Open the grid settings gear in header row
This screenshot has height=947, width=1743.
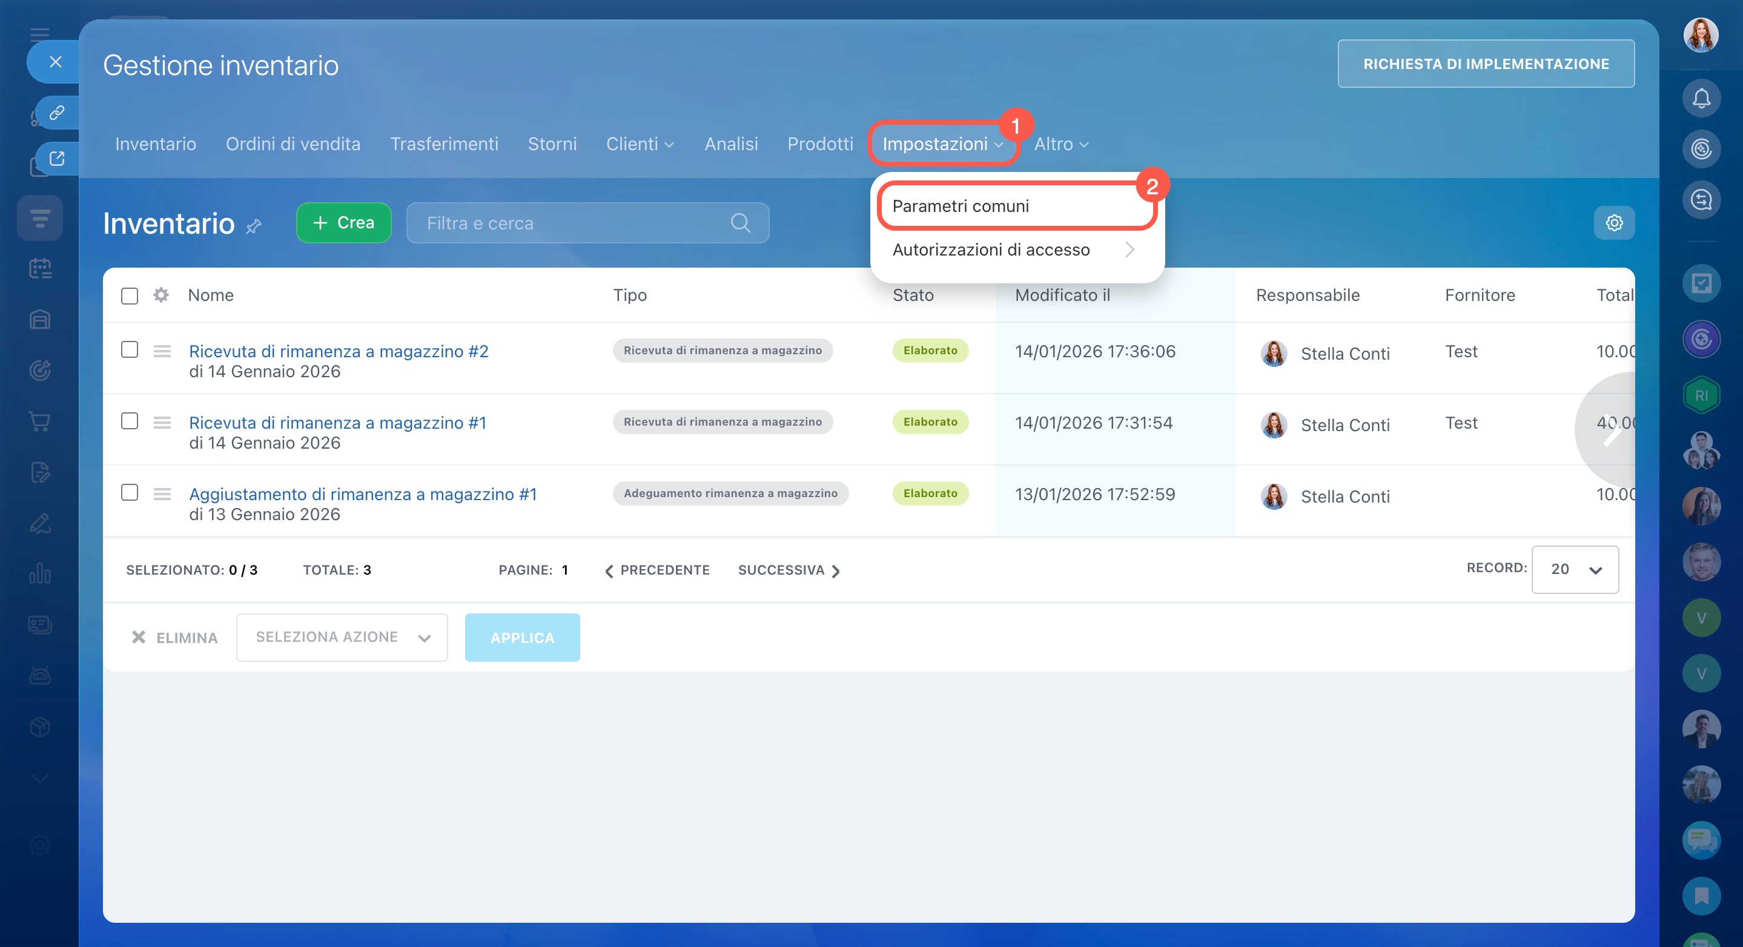pos(160,295)
